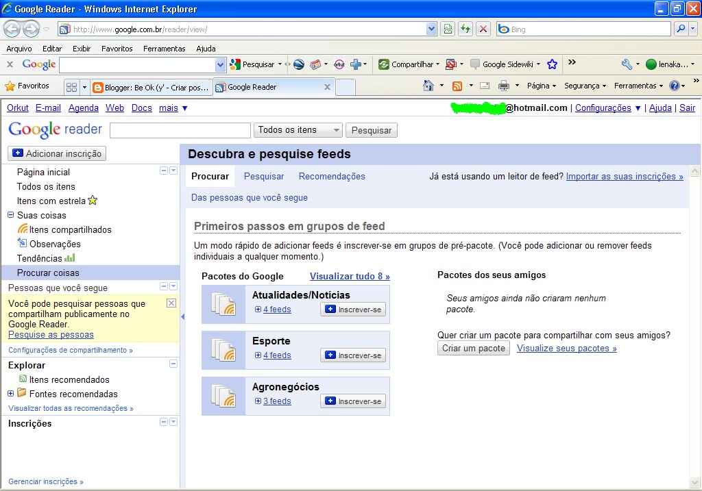Image resolution: width=702 pixels, height=491 pixels.
Task: Open the Google toolbar search box dropdown
Action: 220,65
